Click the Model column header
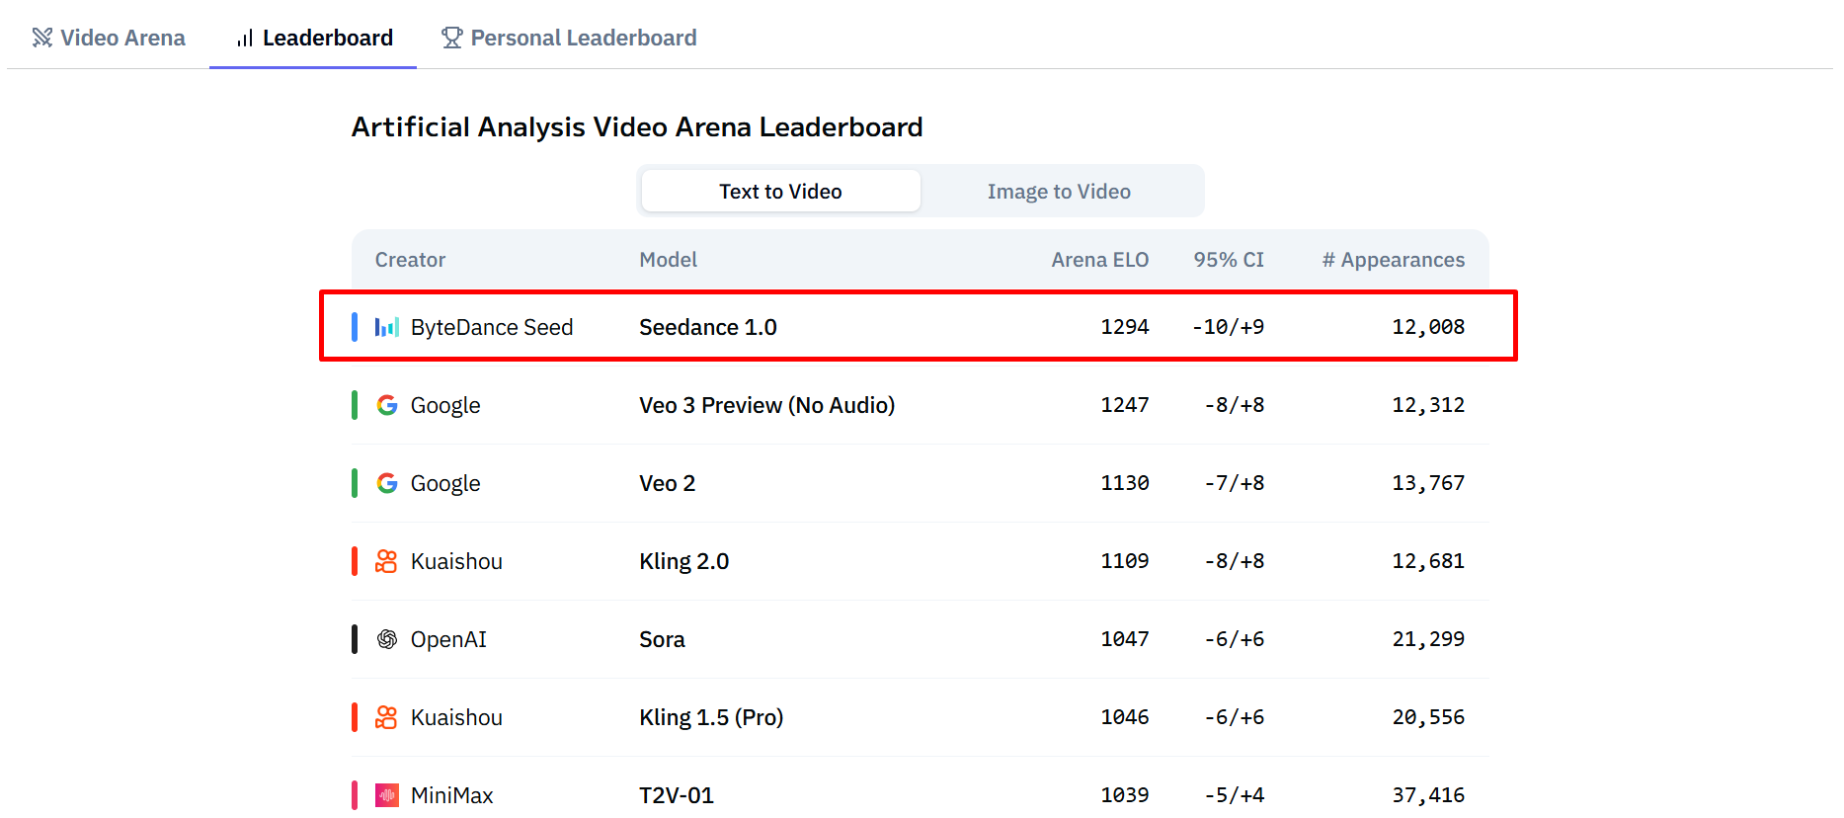This screenshot has height=818, width=1844. coord(668,260)
